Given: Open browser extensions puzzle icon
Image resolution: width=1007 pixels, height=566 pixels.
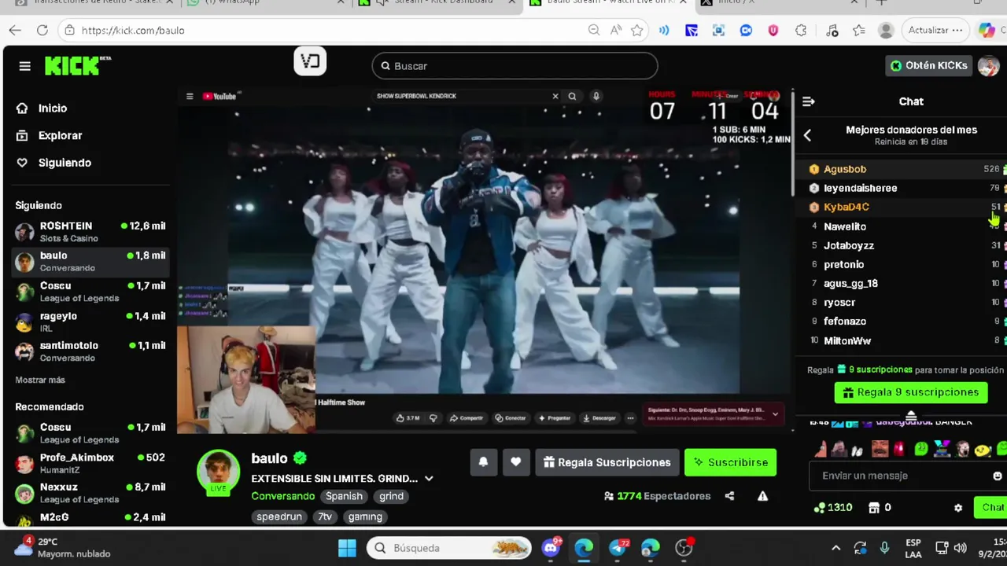Looking at the screenshot, I should click(801, 30).
